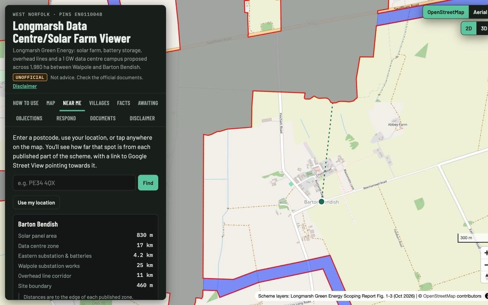
Task: Open the AWAITING tab
Action: tap(148, 103)
